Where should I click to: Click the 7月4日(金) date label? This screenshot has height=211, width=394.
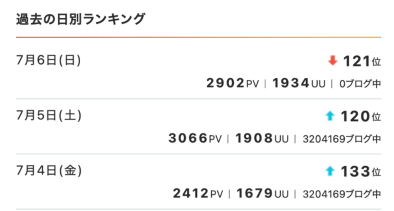(49, 171)
